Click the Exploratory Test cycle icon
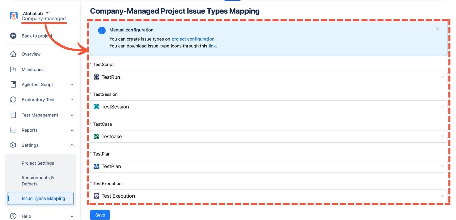456x220 pixels. 13,100
